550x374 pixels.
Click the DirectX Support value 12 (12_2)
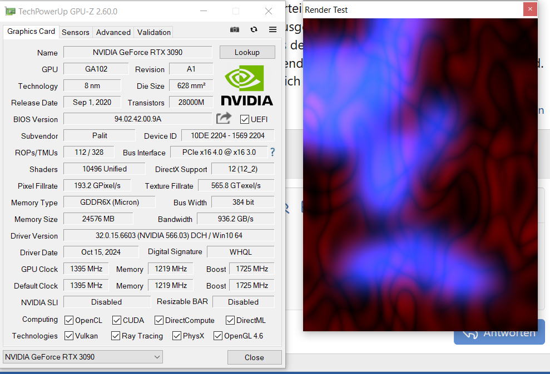[x=242, y=169]
